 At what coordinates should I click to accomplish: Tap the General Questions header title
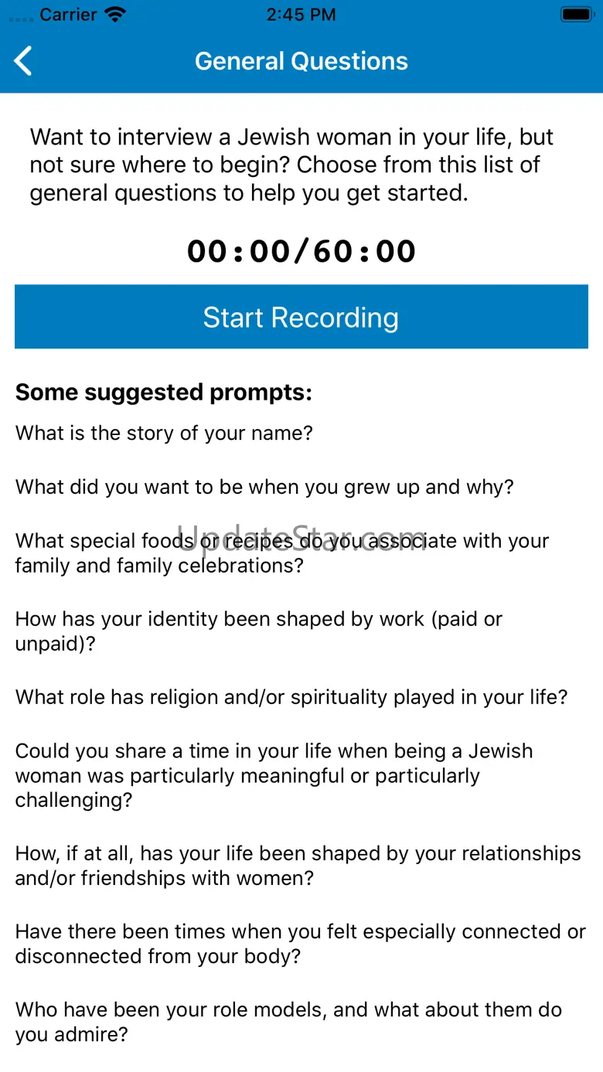pyautogui.click(x=301, y=61)
